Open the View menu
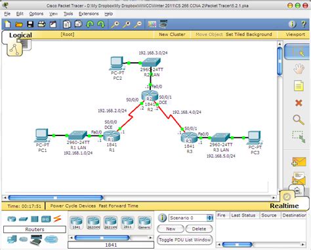Screen dimensions: 311x250 point(53,14)
